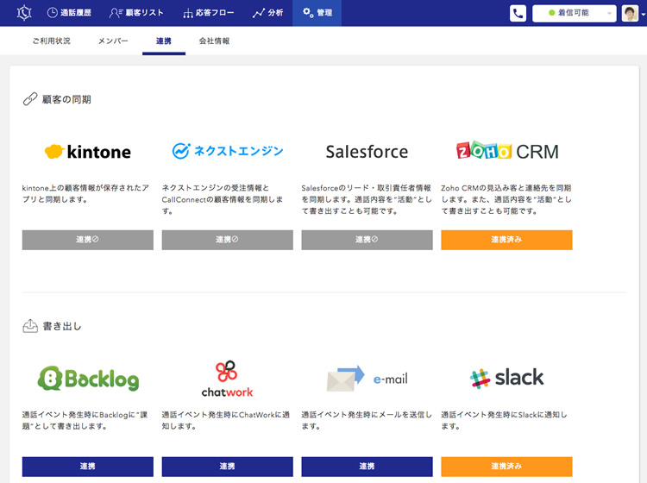This screenshot has height=483, width=647.
Task: Click the kintone description text
Action: tap(85, 194)
